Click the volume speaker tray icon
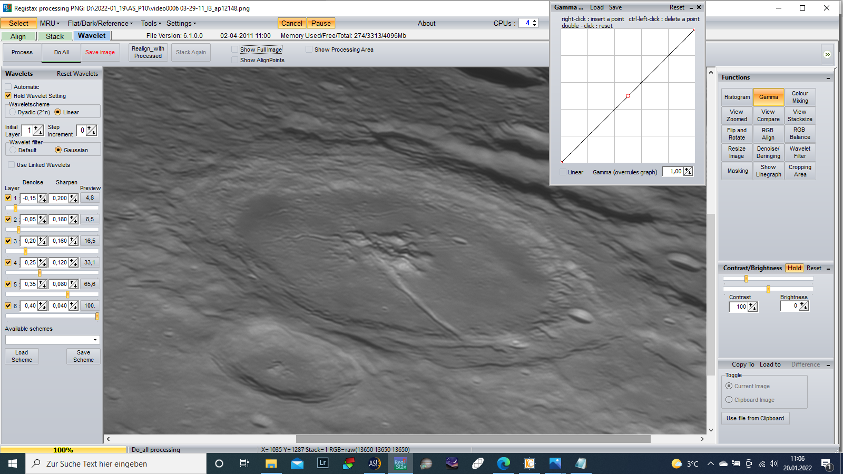Screen dimensions: 843x474 [773, 464]
